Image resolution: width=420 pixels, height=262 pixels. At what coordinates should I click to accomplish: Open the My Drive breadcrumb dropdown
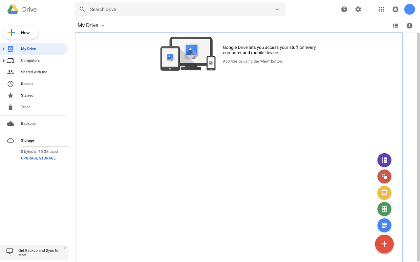click(x=91, y=26)
